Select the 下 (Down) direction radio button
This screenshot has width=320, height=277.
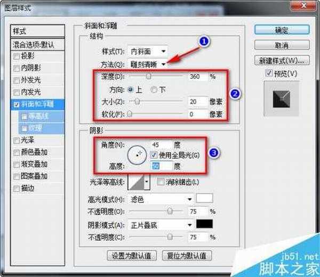click(155, 89)
